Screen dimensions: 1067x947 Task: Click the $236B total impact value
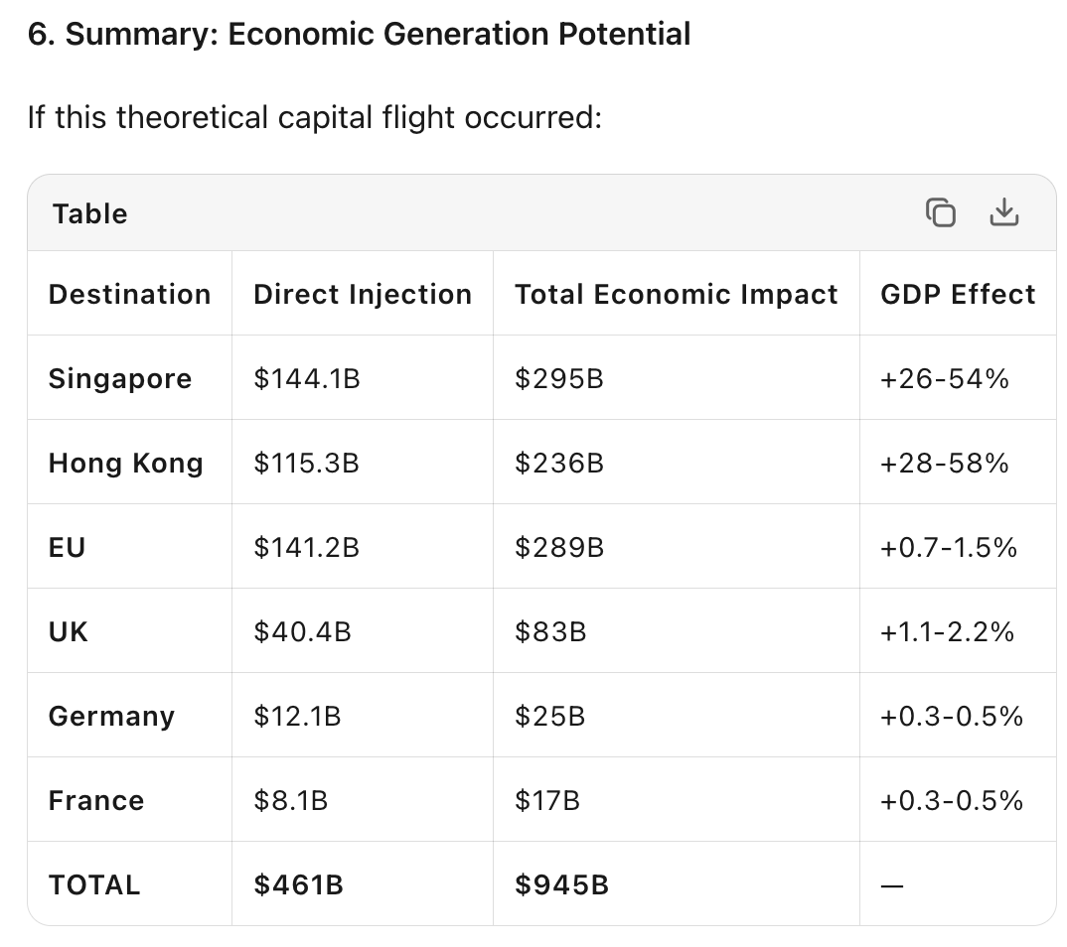point(558,463)
